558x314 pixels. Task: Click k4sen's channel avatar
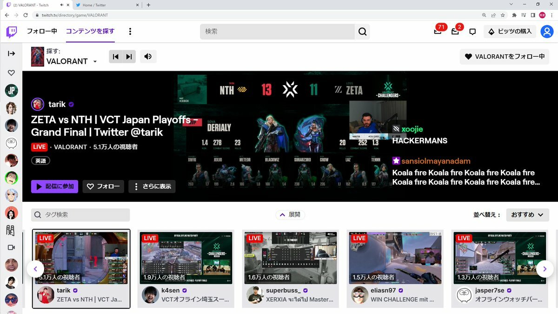tap(150, 295)
